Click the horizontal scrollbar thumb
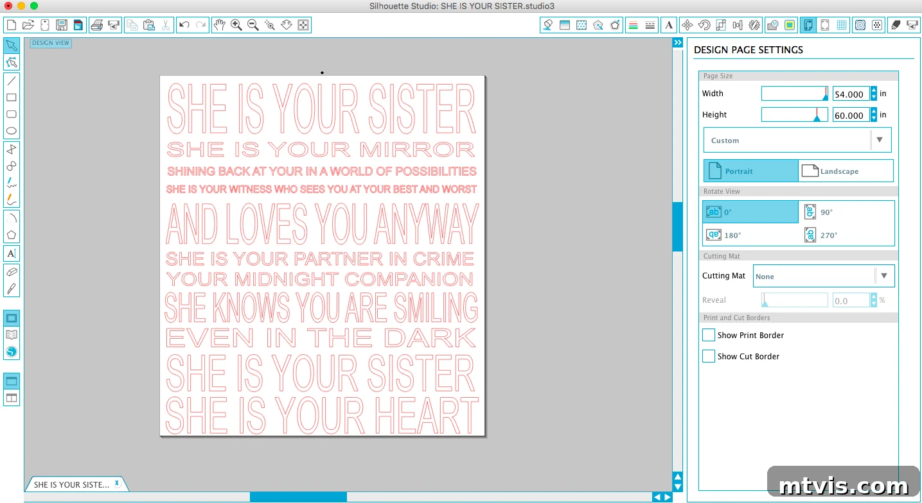922x503 pixels. point(298,497)
